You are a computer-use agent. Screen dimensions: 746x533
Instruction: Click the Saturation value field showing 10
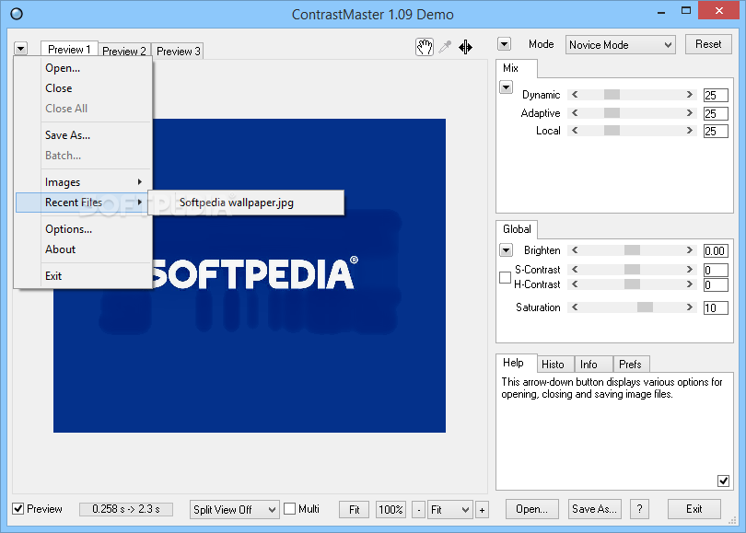point(716,307)
